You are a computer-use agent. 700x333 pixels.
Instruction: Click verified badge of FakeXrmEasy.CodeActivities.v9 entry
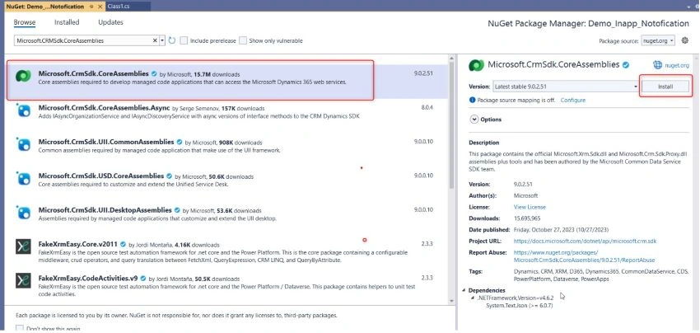tap(143, 279)
